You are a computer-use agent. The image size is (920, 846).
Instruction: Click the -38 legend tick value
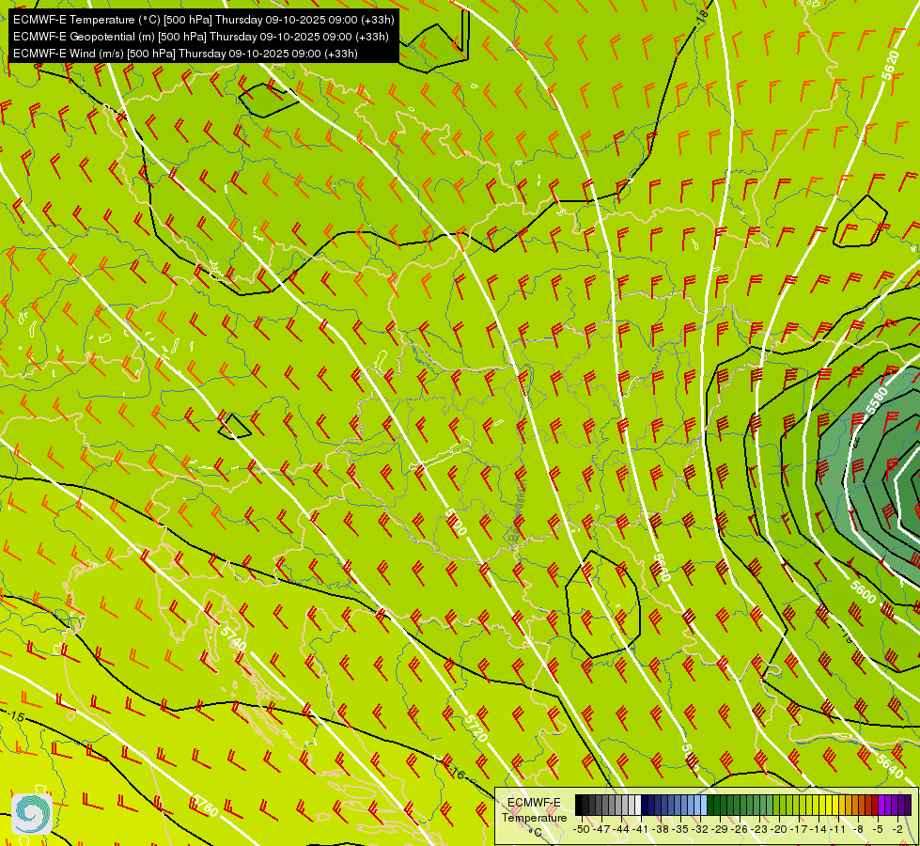tap(661, 829)
